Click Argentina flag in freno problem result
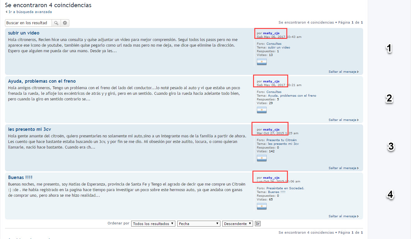The height and width of the screenshot is (239, 411). pyautogui.click(x=261, y=110)
